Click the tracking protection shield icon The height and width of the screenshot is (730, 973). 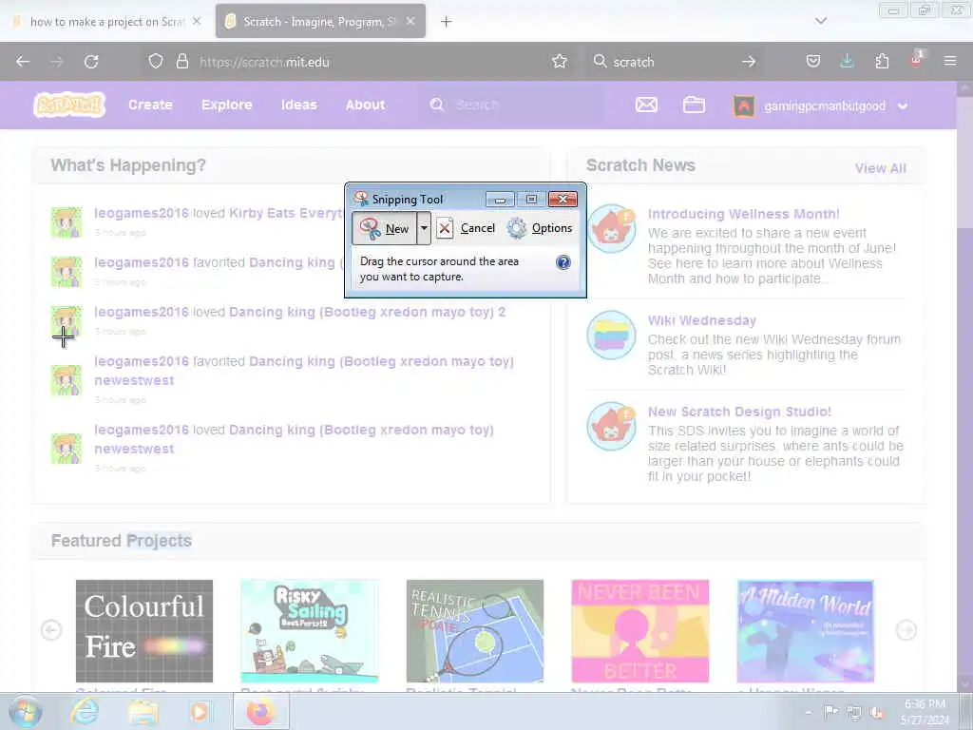point(155,62)
